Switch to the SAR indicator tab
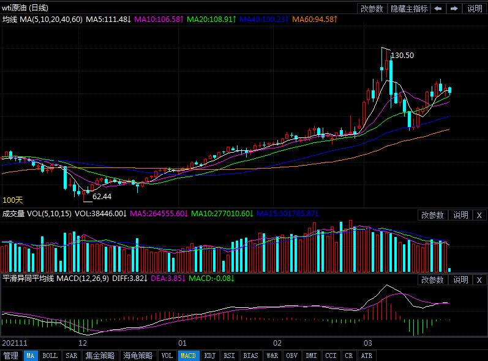 [71, 356]
